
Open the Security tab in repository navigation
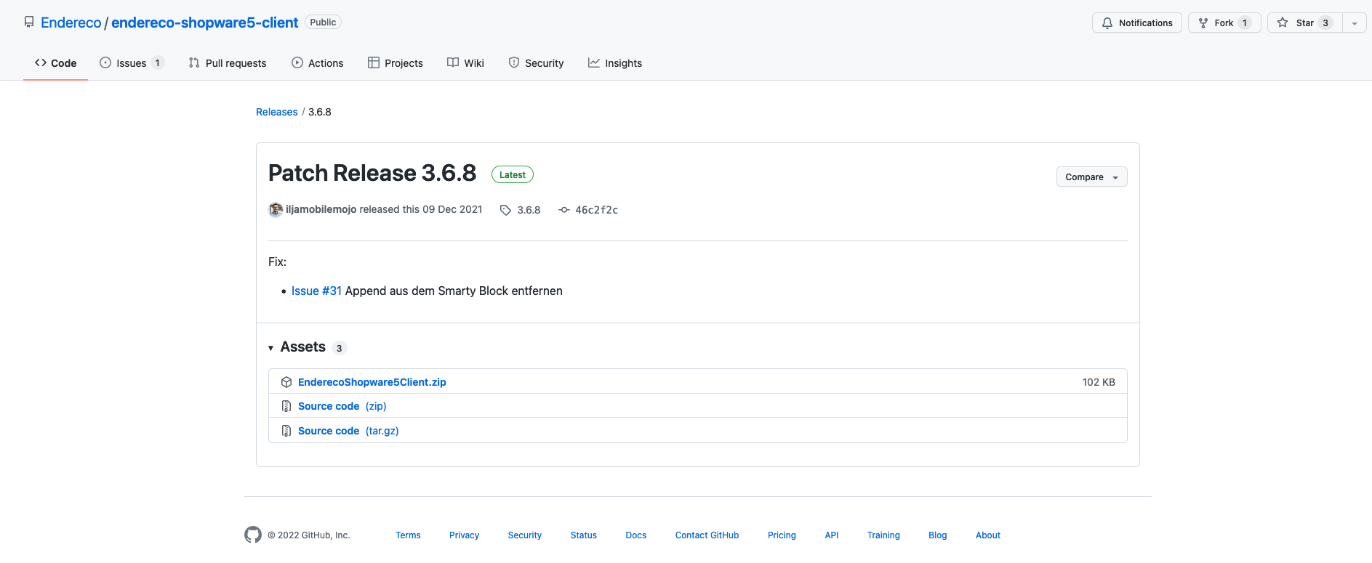(x=536, y=63)
